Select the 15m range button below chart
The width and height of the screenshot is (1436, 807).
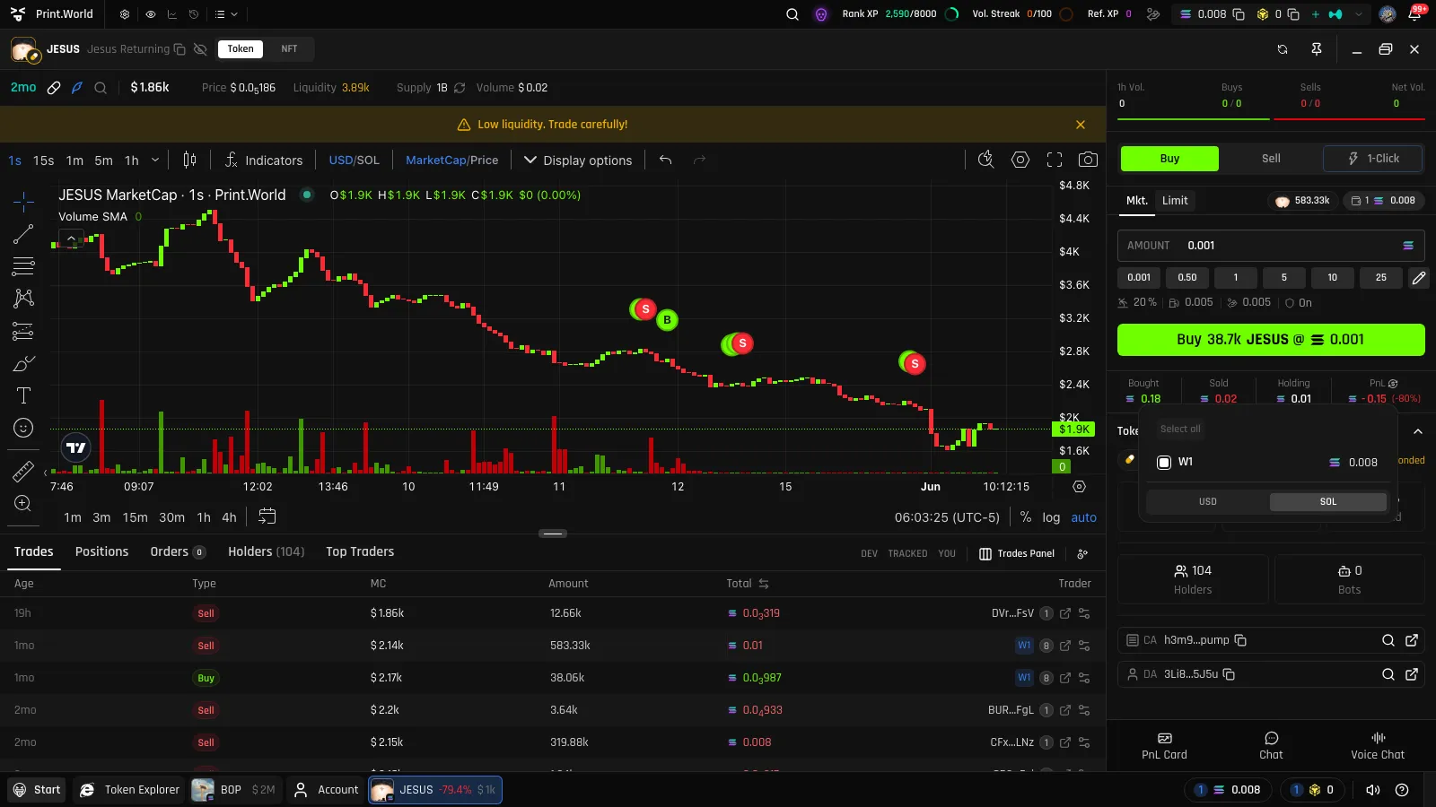coord(135,517)
